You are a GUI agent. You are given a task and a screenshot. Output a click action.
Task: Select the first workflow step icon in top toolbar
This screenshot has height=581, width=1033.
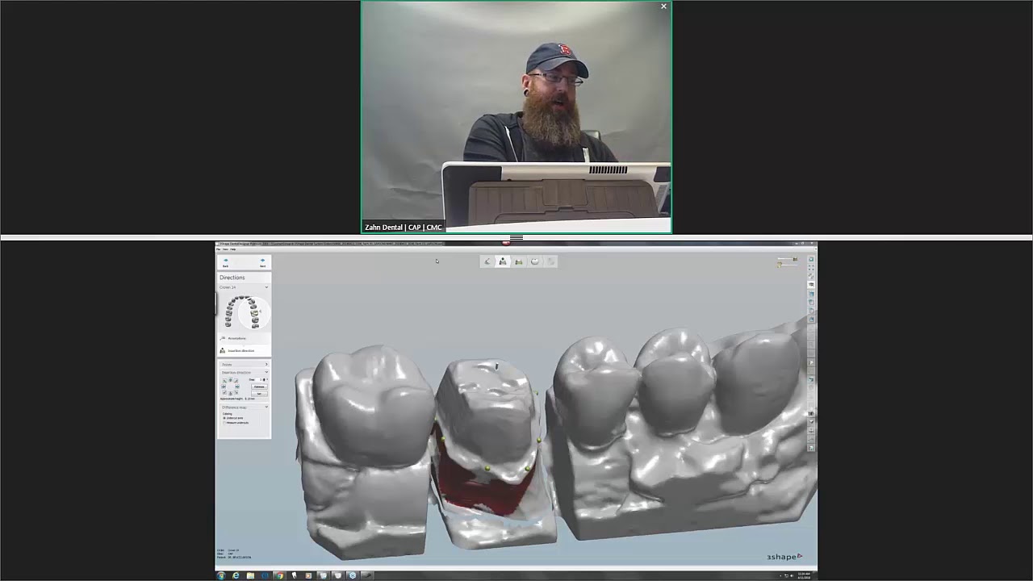click(x=487, y=261)
